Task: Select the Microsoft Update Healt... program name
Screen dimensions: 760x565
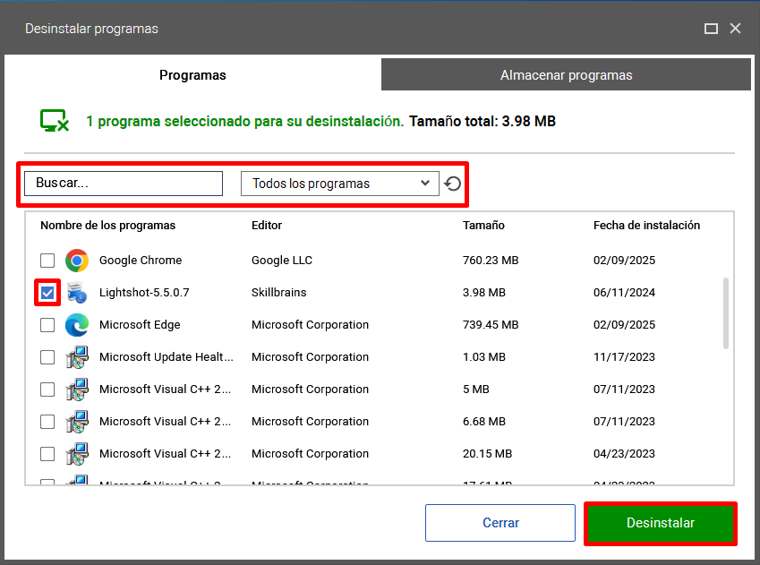Action: 167,357
